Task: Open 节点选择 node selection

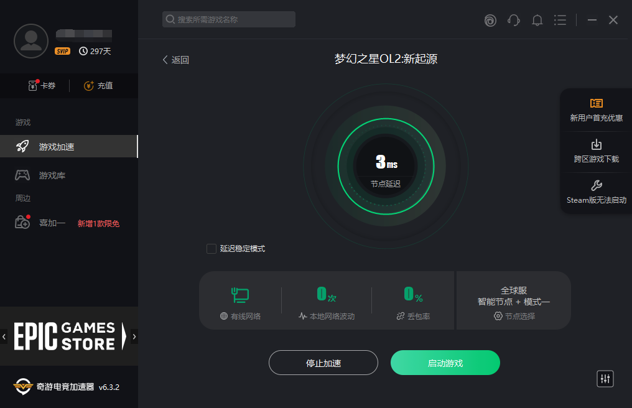Action: tap(514, 316)
